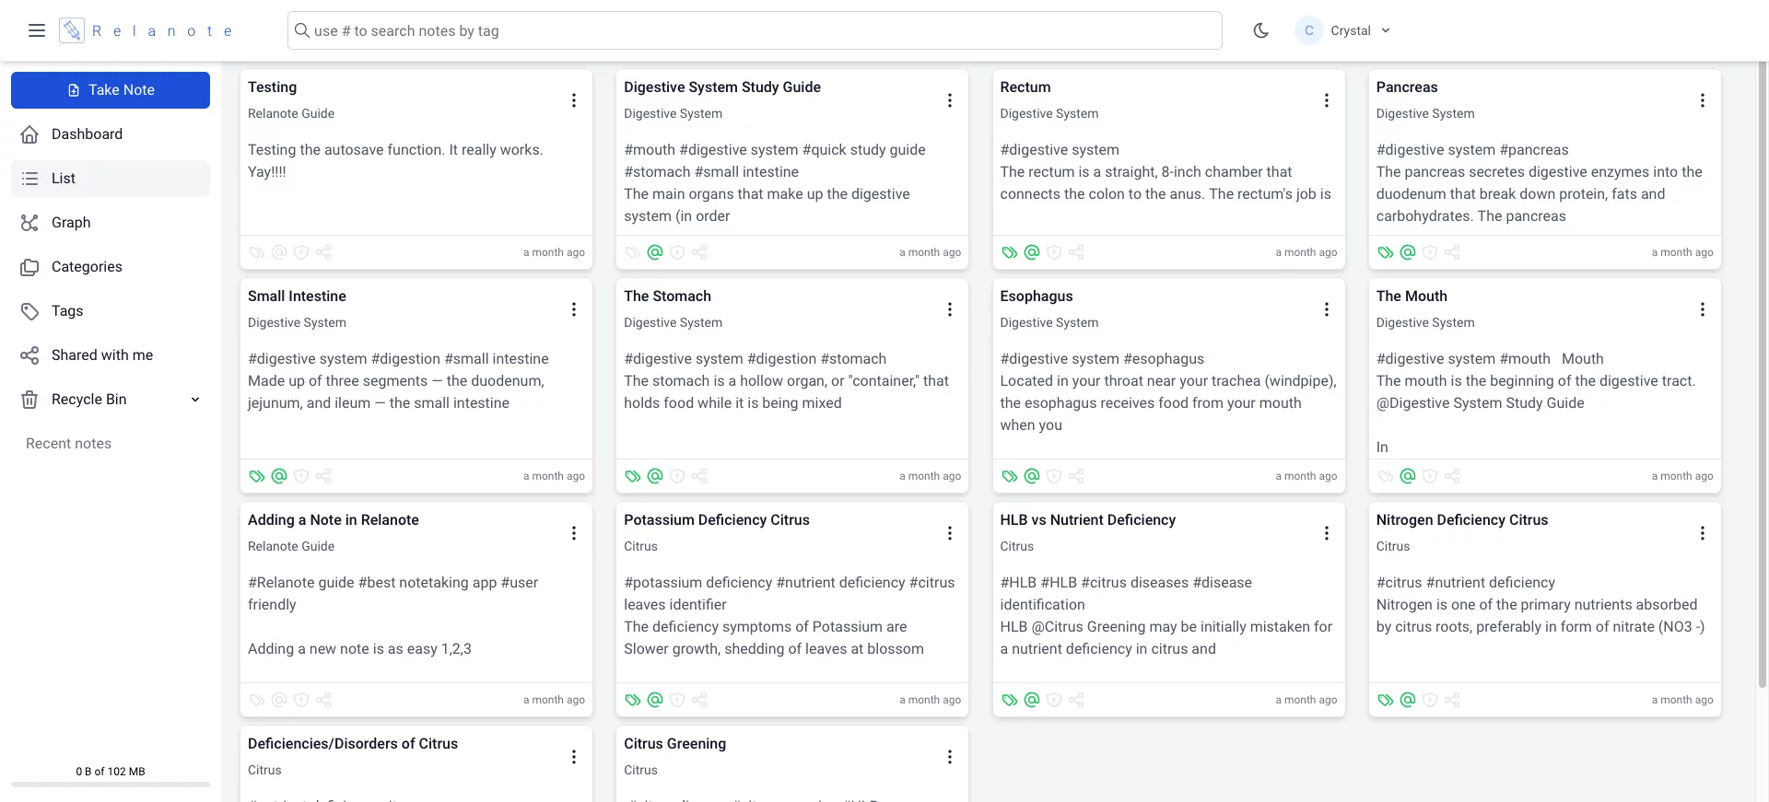Expand the Recycle Bin chevron
The width and height of the screenshot is (1769, 802).
(195, 400)
